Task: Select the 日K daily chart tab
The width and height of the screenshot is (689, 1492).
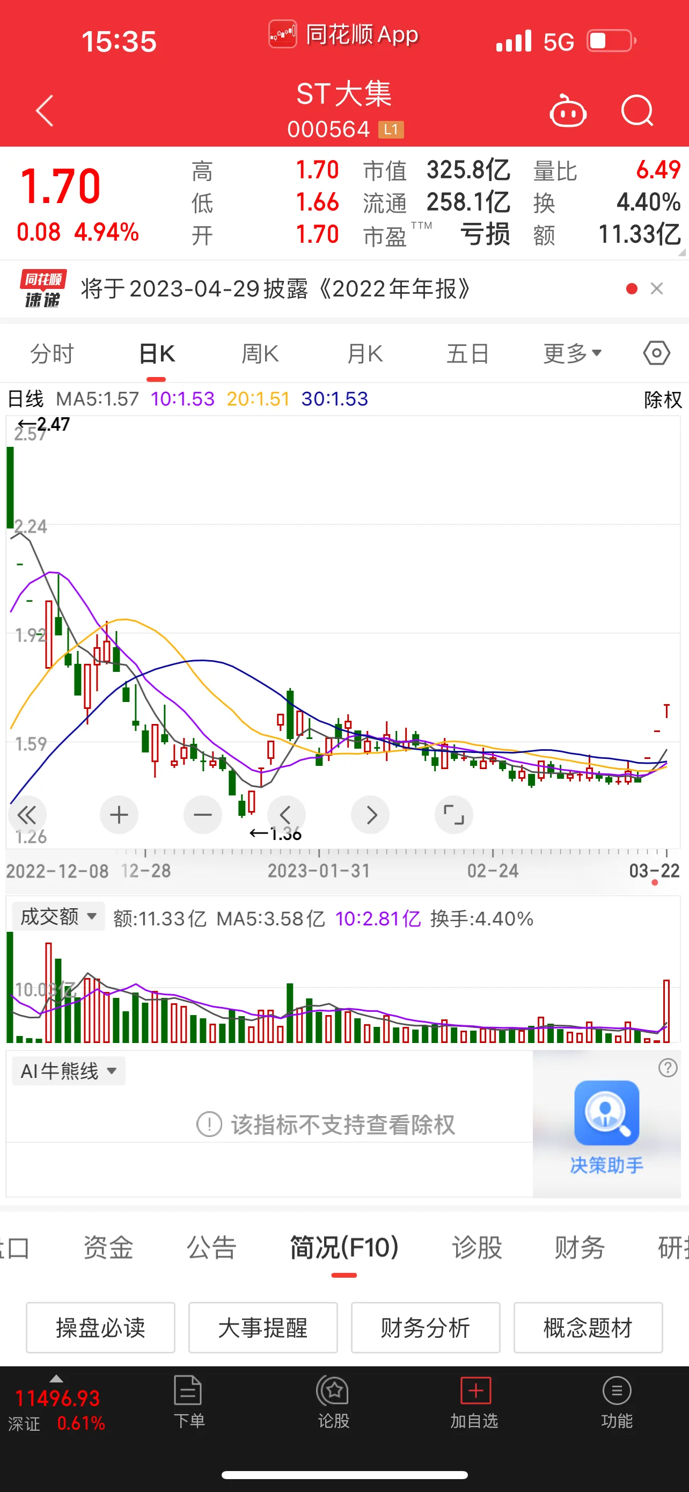Action: click(157, 353)
